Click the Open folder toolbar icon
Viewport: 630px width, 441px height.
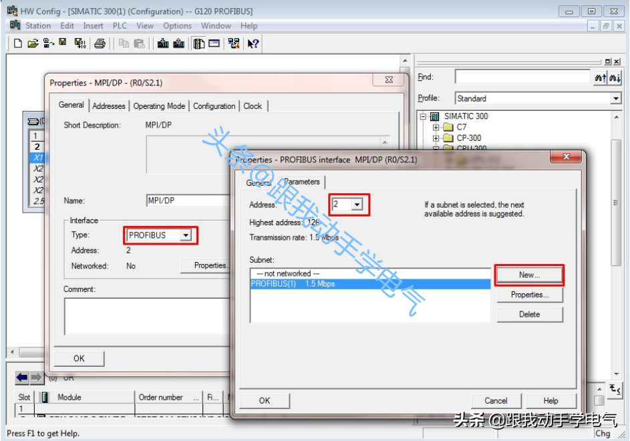pyautogui.click(x=33, y=43)
